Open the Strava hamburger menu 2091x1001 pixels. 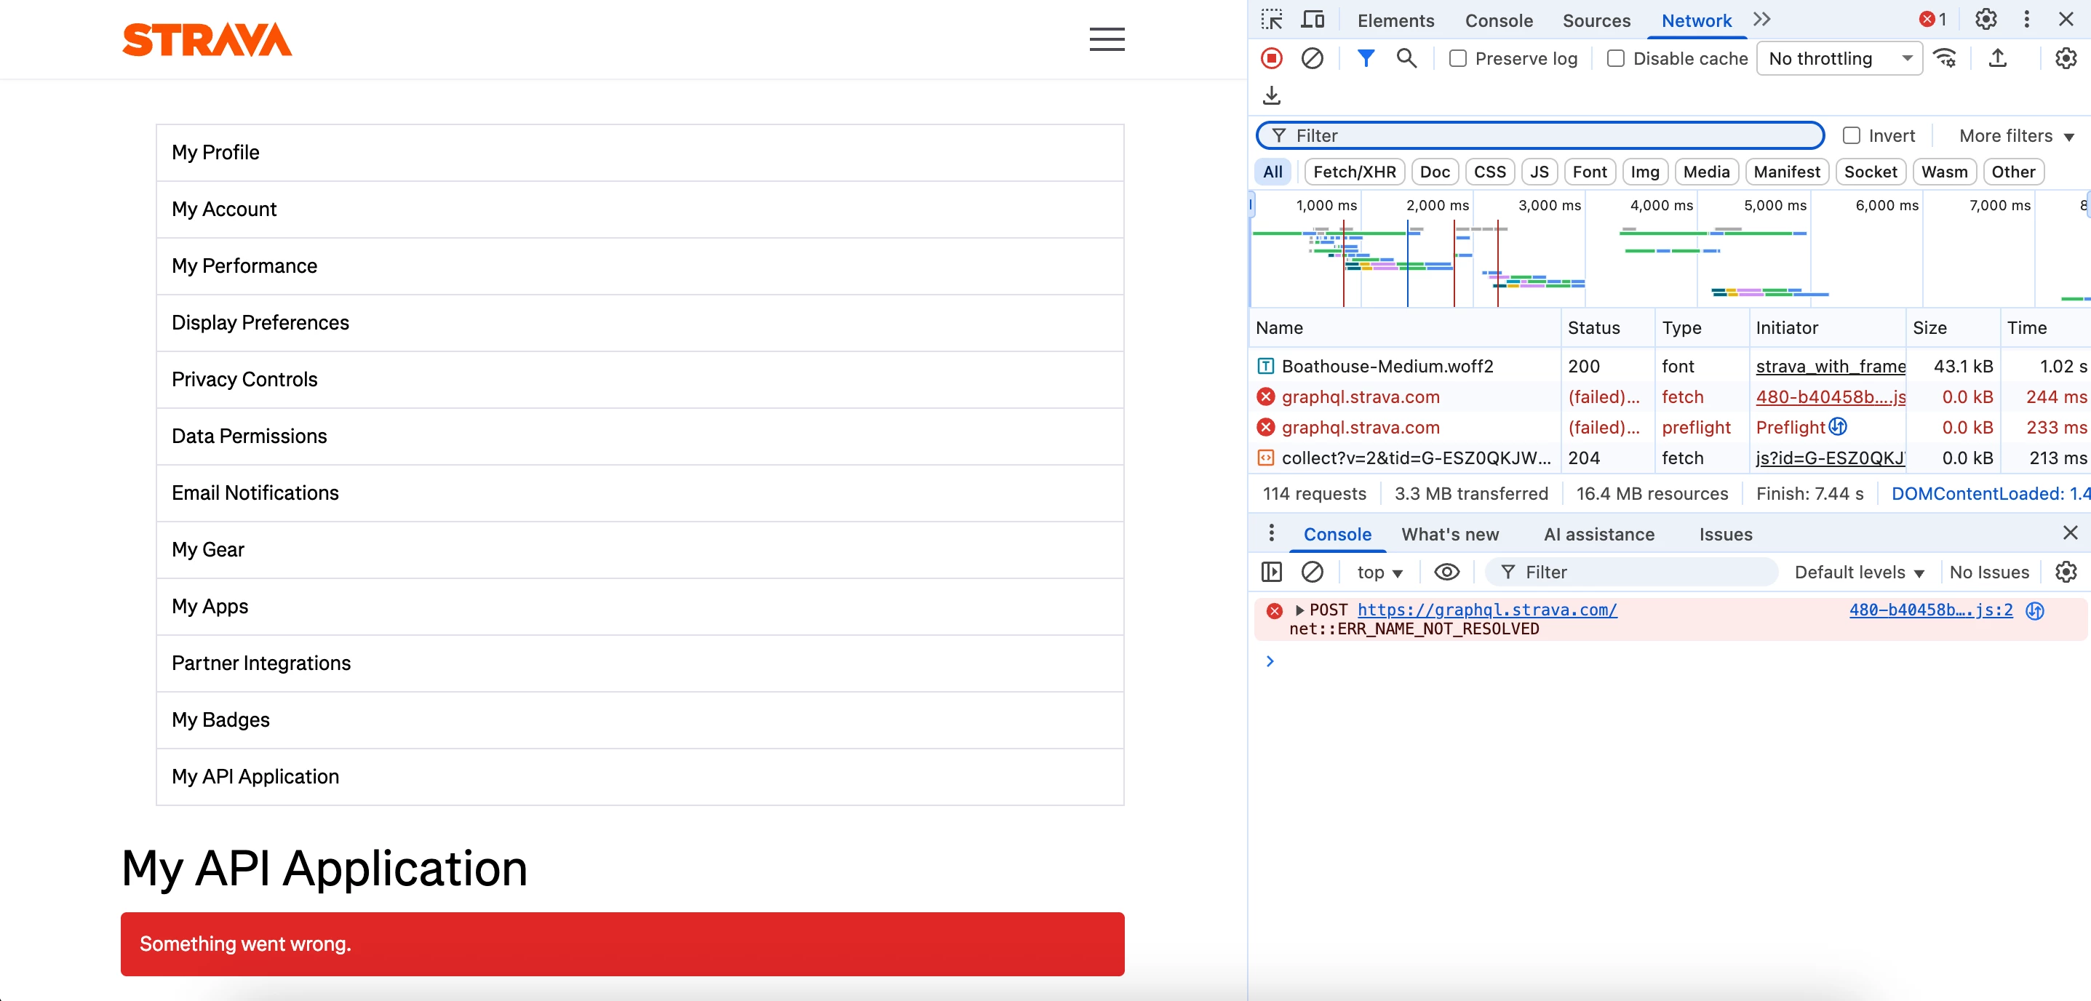point(1107,39)
